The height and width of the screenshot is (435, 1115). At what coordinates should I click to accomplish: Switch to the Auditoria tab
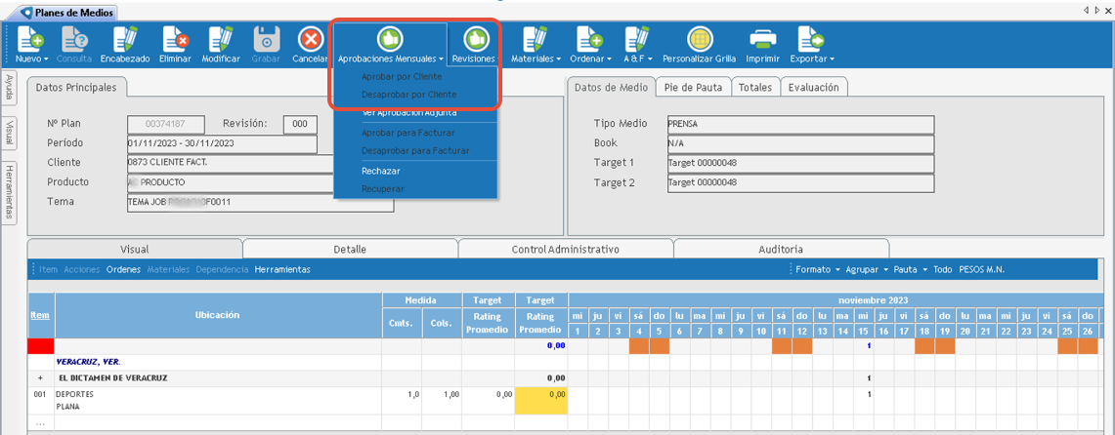tap(781, 249)
